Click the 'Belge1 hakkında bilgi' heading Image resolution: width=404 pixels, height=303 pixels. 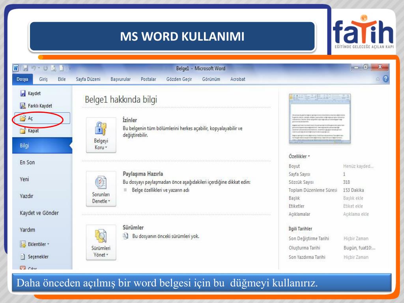point(121,99)
